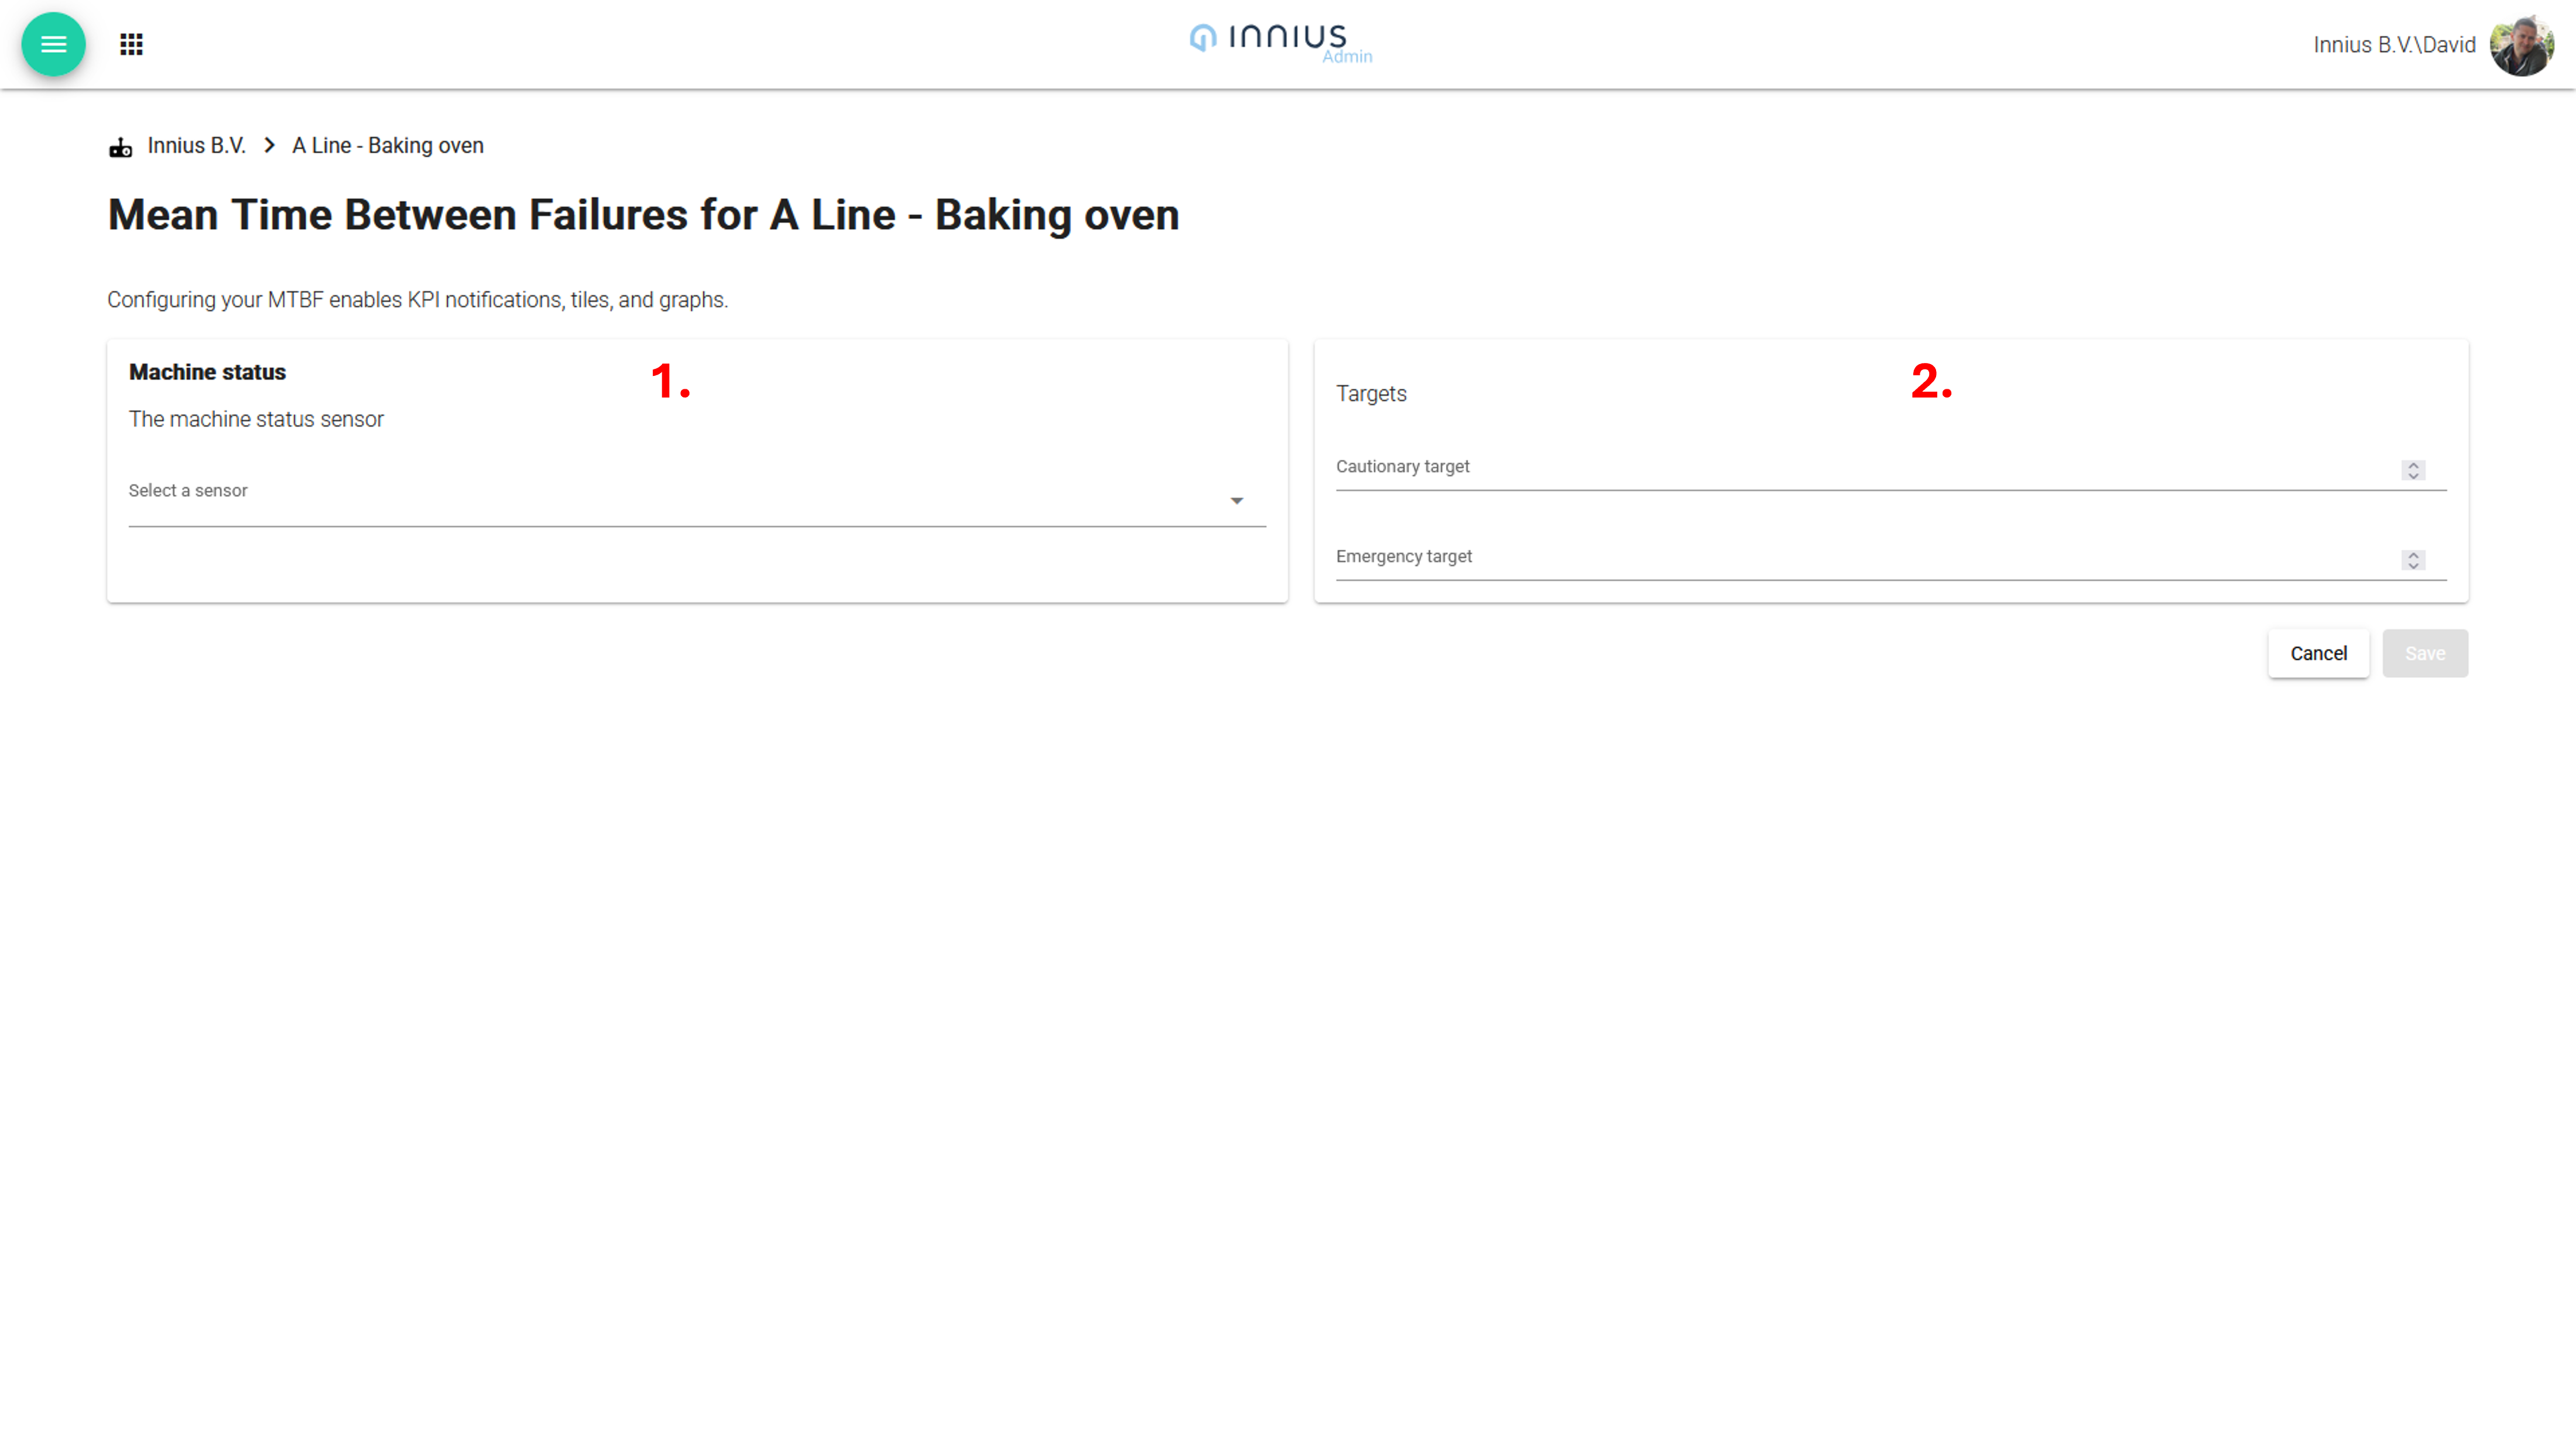Go to A Line - Baking oven breadcrumb
The image size is (2576, 1449).
click(x=388, y=146)
